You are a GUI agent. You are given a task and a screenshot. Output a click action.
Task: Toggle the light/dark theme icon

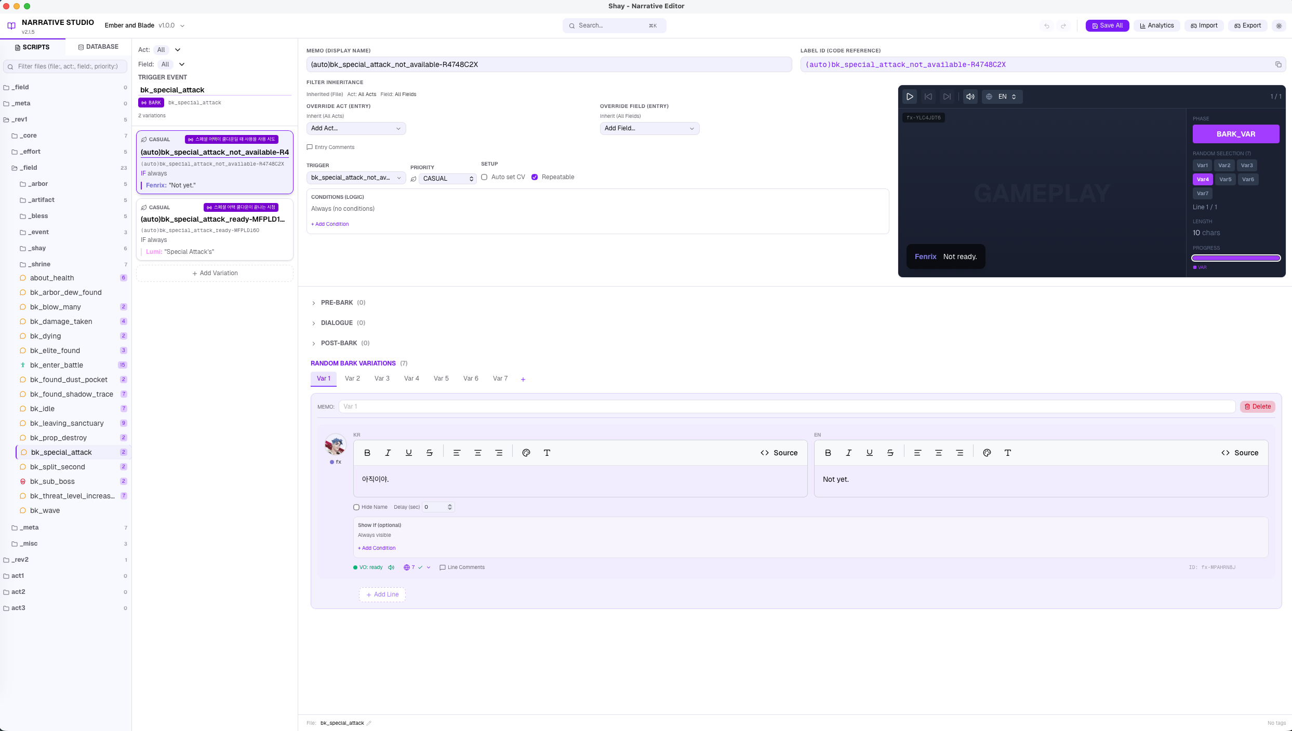point(1279,25)
